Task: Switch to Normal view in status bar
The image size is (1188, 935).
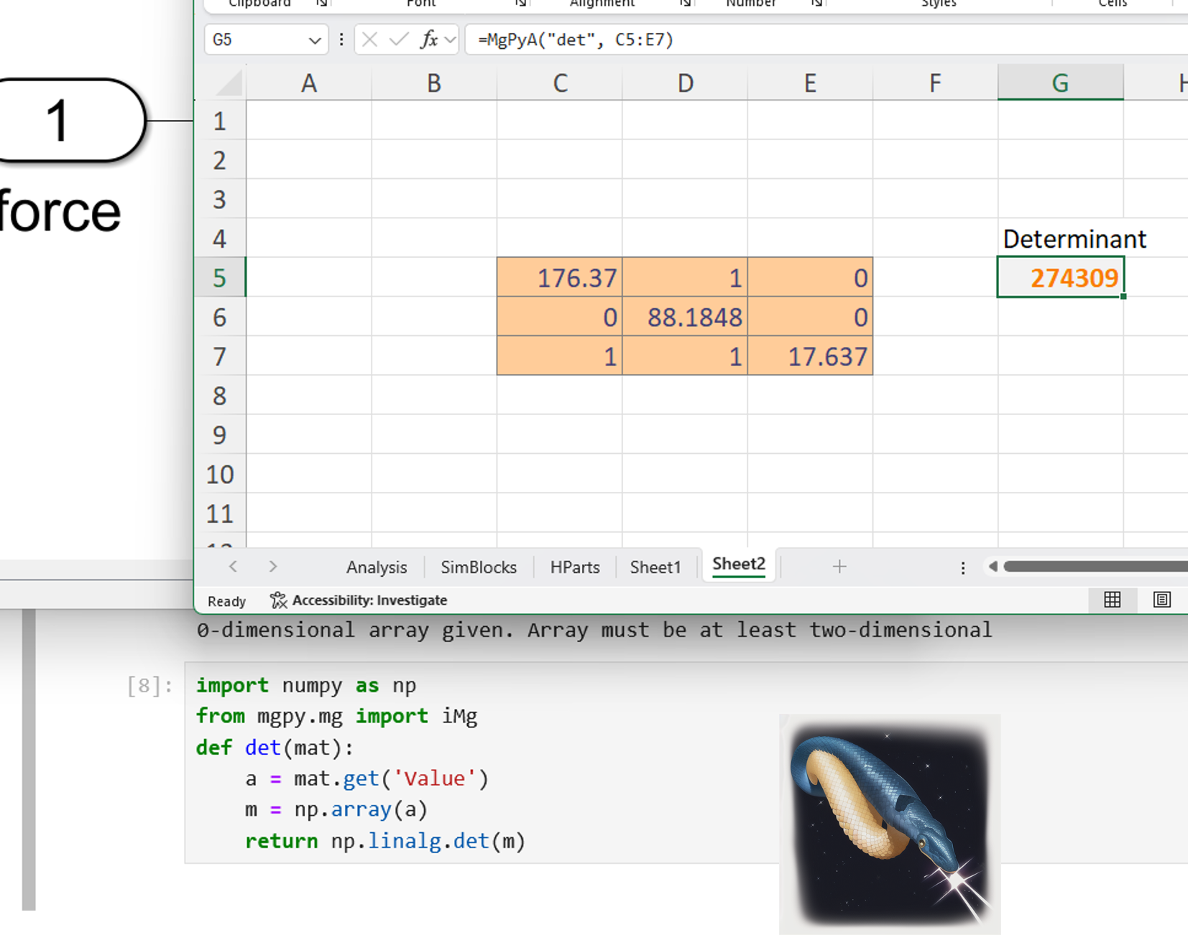Action: pyautogui.click(x=1112, y=600)
